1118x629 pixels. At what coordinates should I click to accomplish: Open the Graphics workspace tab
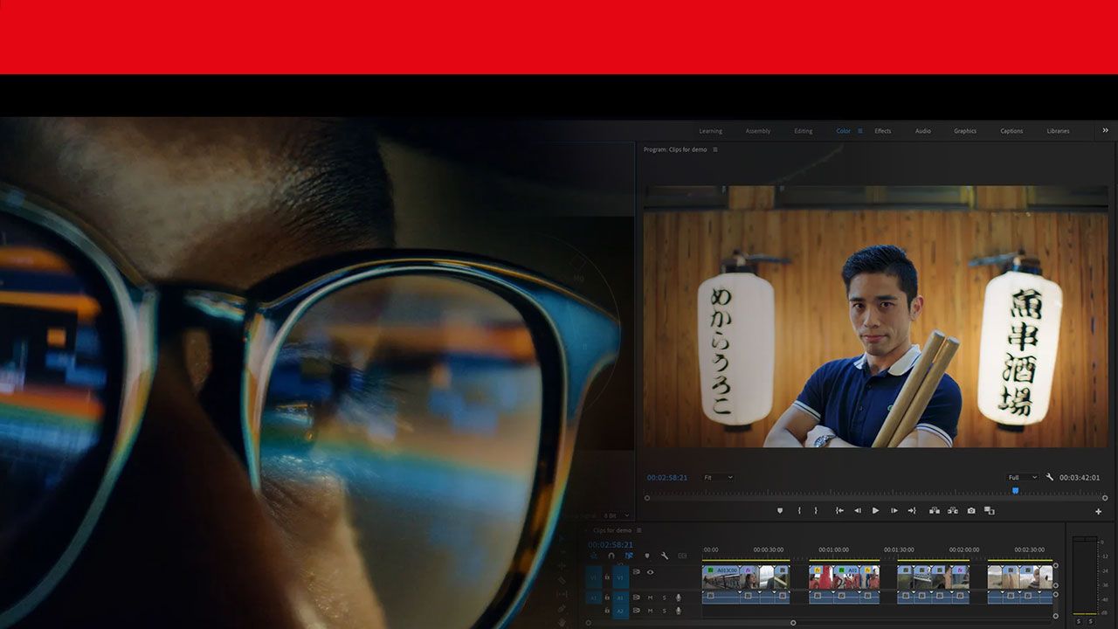point(964,131)
